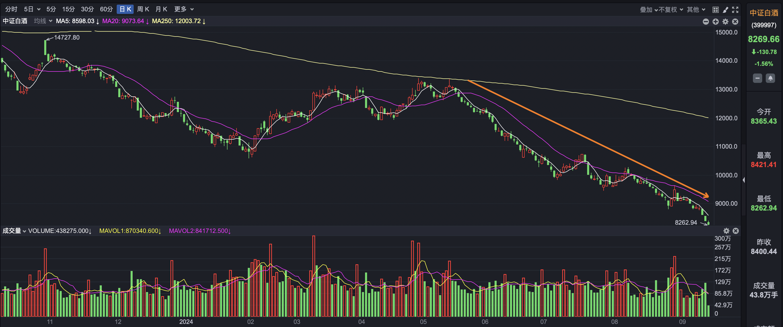Set a price alert with bell icon
Screen dimensions: 783x327
[x=770, y=78]
